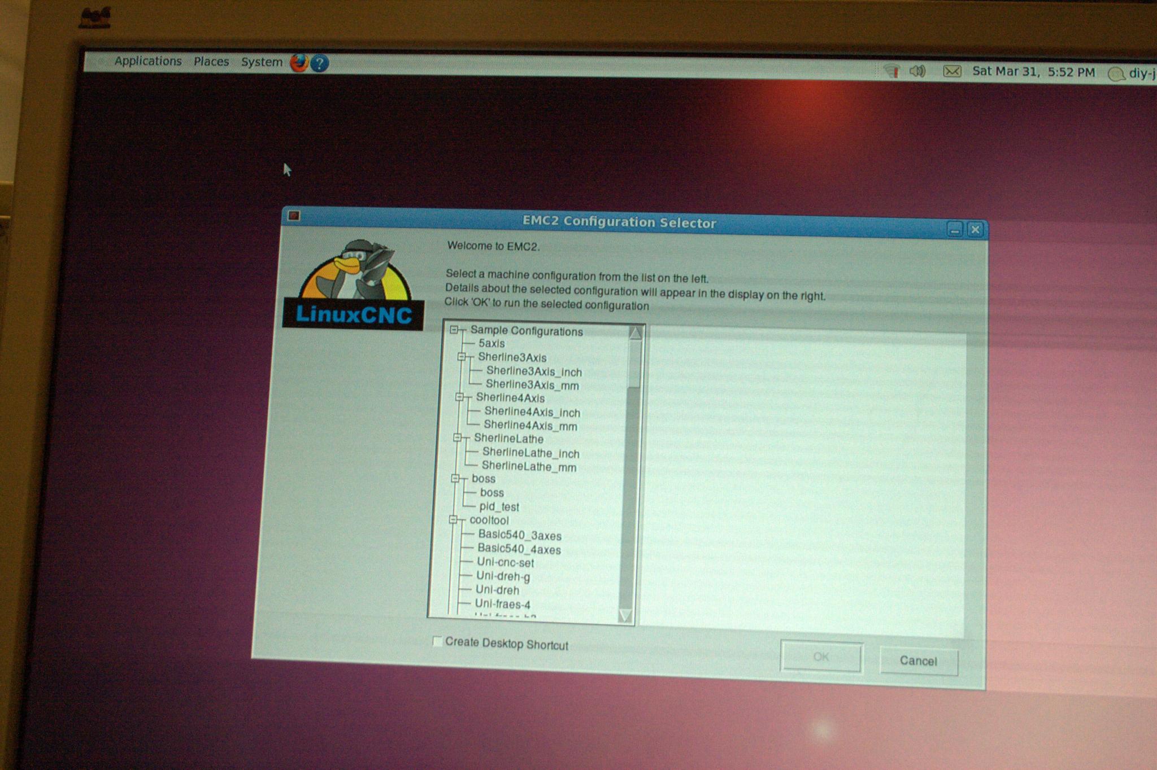Click the network status tray icon
This screenshot has height=770, width=1157.
point(892,71)
